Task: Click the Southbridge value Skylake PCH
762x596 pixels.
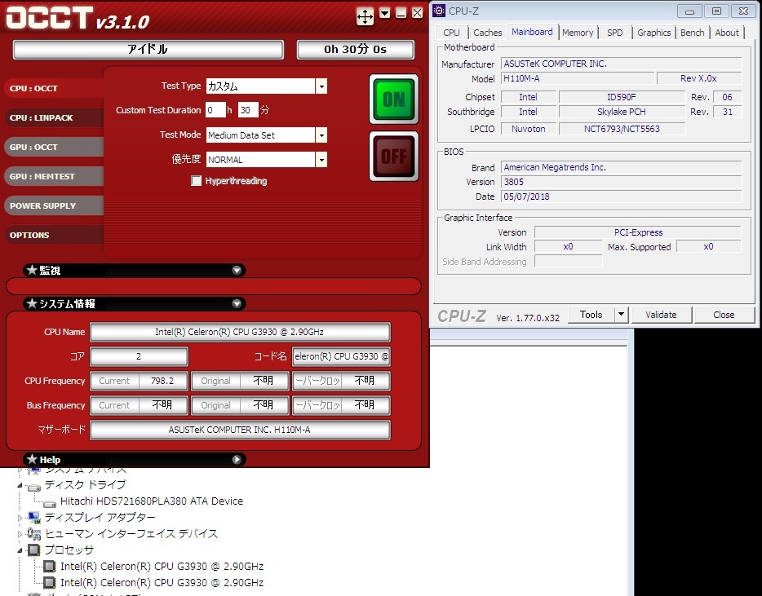Action: tap(622, 112)
